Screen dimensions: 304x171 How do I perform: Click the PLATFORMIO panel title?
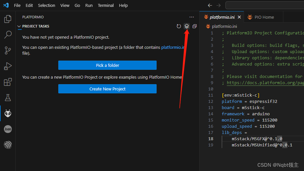33,17
